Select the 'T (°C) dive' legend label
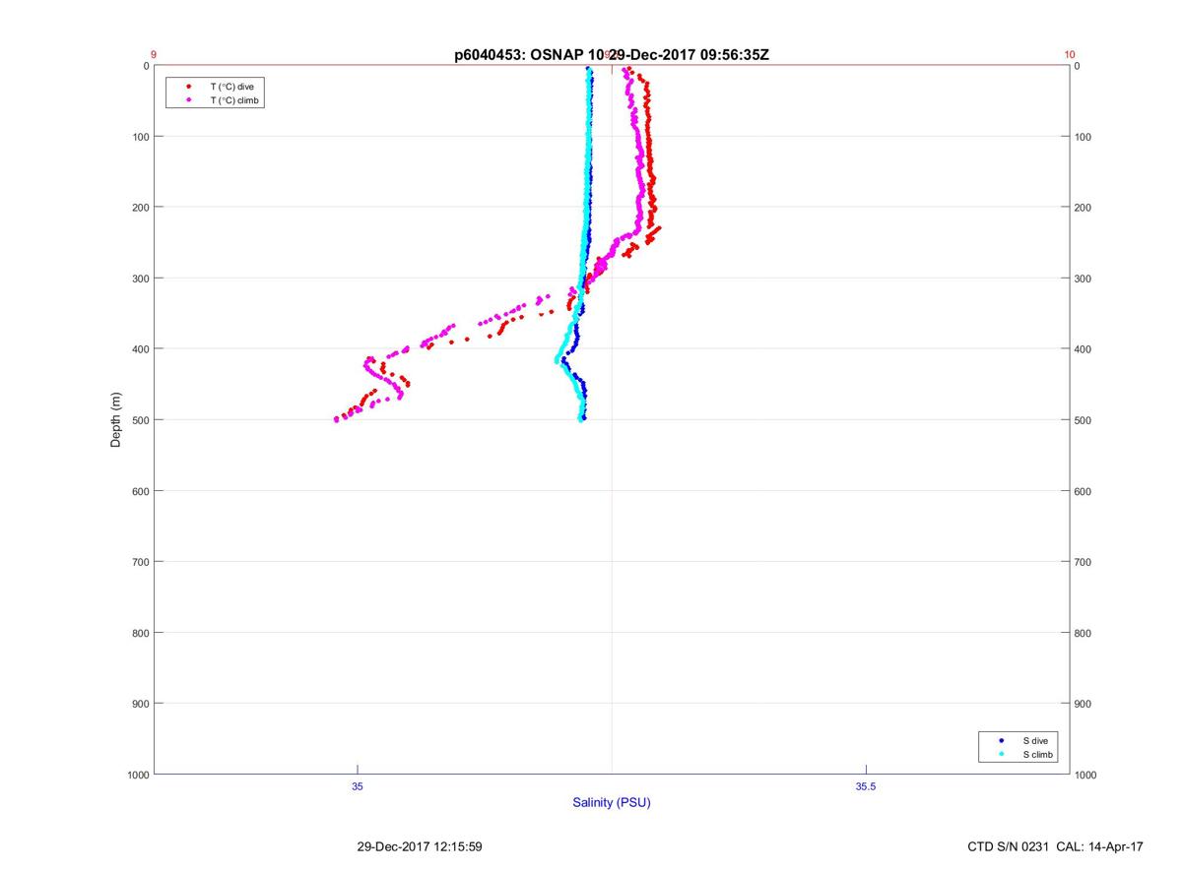Screen dimensions: 1182x871 tap(231, 87)
